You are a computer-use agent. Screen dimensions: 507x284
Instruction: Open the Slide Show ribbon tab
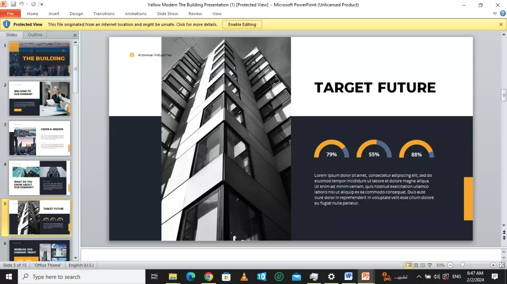point(167,14)
